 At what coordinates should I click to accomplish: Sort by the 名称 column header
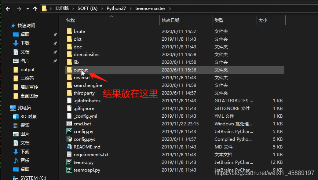point(70,20)
